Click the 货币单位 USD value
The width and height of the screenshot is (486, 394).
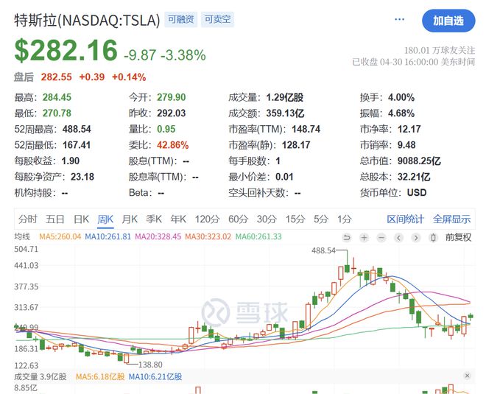[417, 193]
